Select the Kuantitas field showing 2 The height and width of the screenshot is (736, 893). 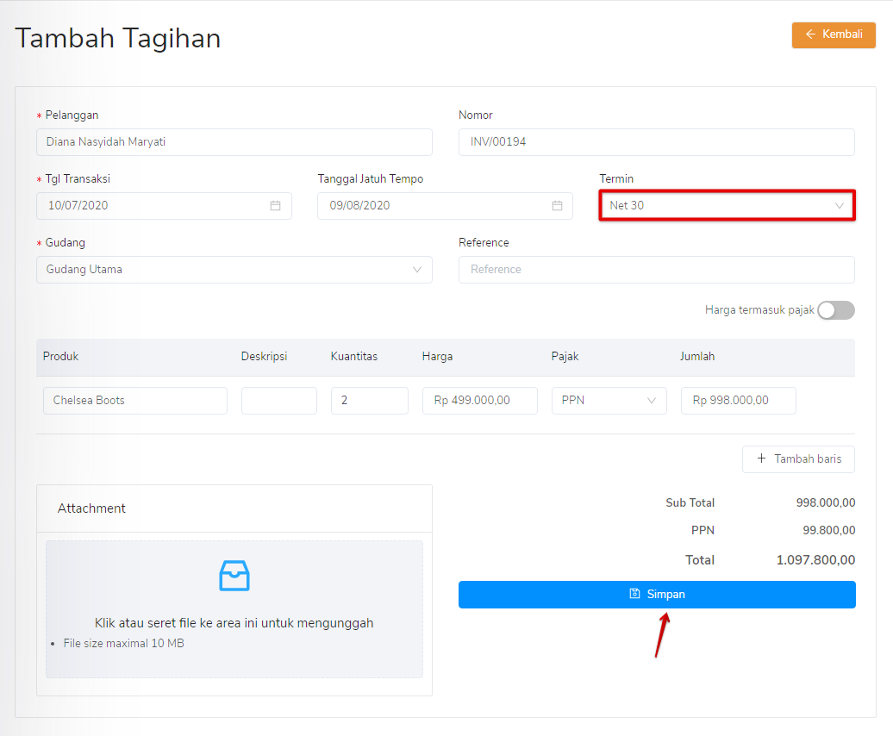pyautogui.click(x=369, y=400)
